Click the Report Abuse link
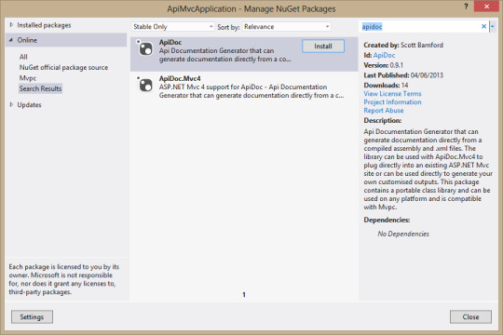503x335 pixels. click(384, 111)
